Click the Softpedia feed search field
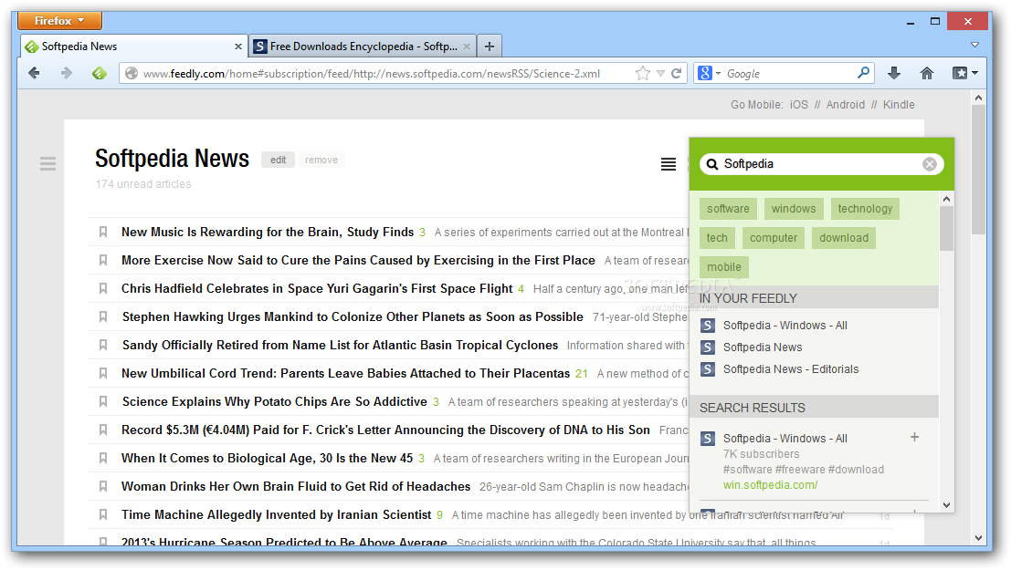1011x570 pixels. point(821,164)
